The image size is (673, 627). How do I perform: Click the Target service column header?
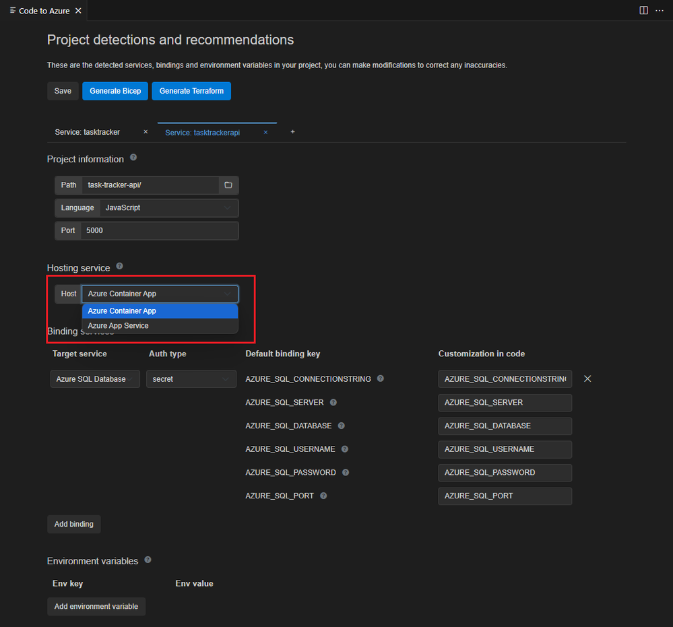click(x=79, y=354)
